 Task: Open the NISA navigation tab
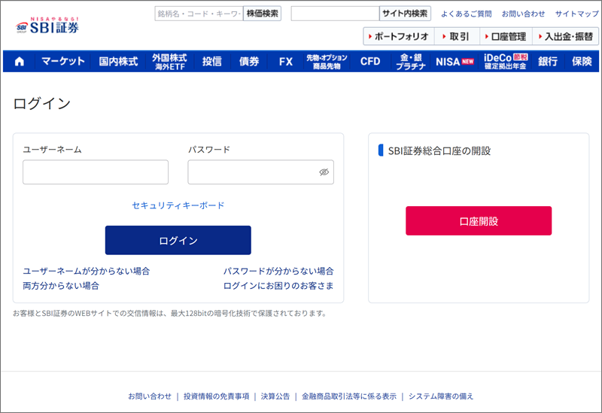coord(455,62)
